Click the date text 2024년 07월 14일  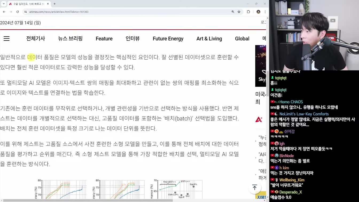click(21, 23)
